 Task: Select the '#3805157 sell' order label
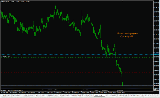6,57
